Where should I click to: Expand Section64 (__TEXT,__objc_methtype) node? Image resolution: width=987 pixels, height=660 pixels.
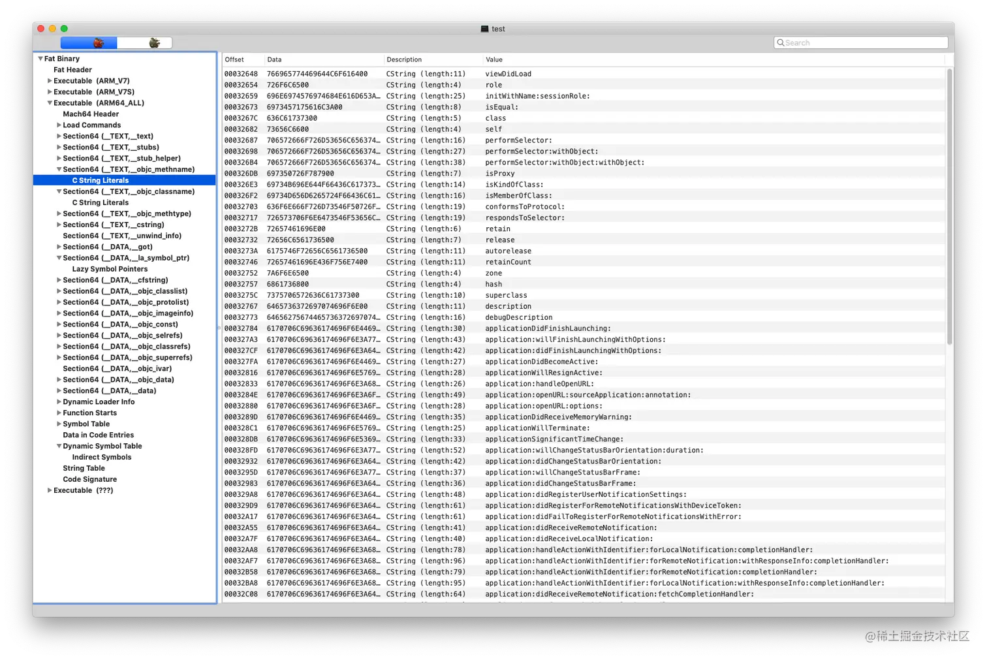coord(59,214)
